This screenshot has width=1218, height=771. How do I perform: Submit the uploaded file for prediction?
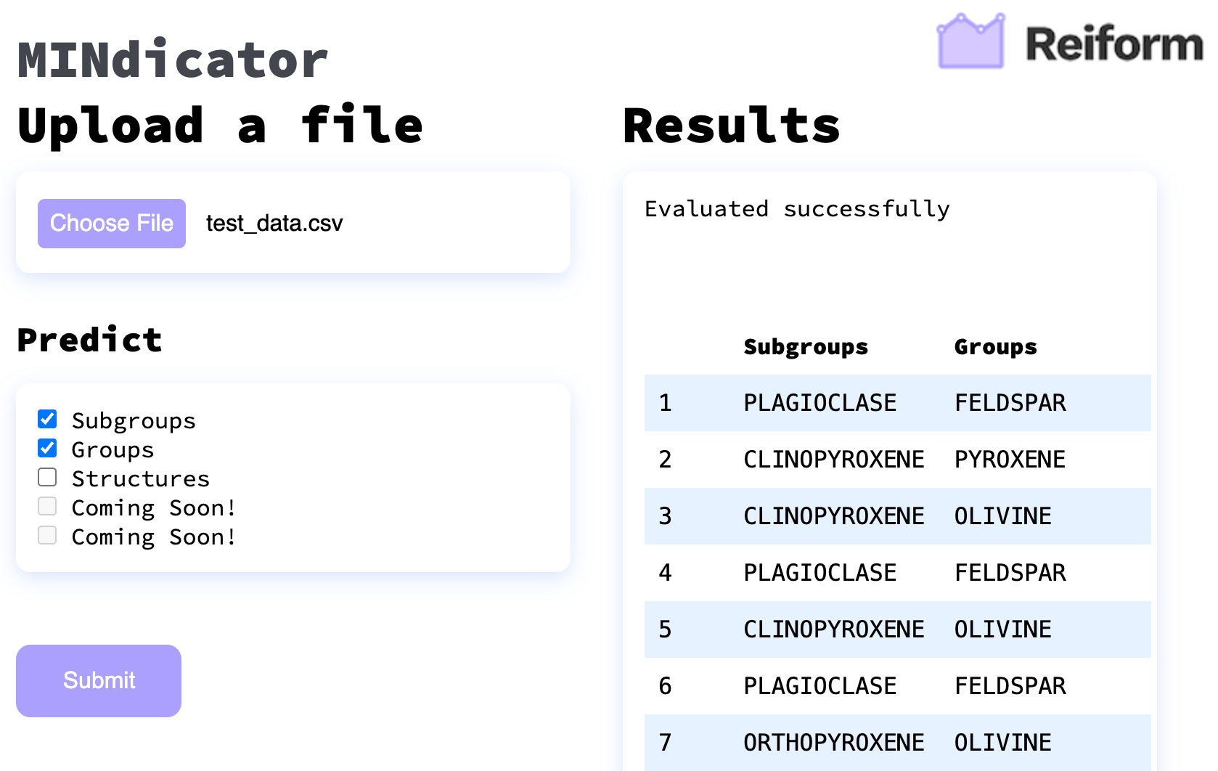click(x=99, y=681)
